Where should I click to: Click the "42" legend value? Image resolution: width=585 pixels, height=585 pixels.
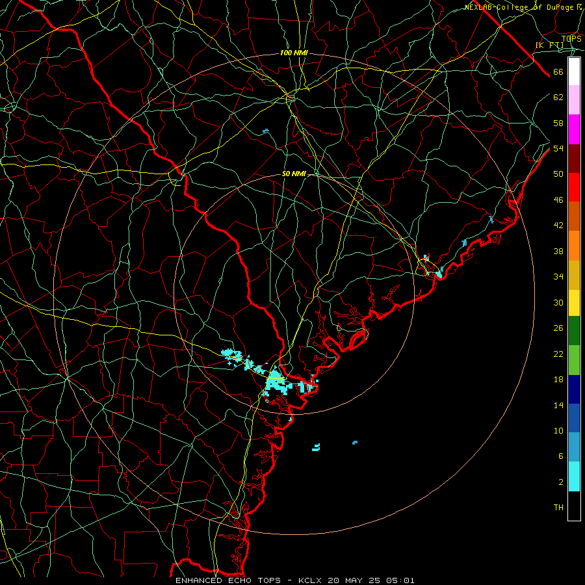click(x=558, y=226)
